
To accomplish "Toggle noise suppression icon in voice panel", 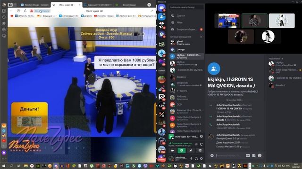I will tap(196, 144).
